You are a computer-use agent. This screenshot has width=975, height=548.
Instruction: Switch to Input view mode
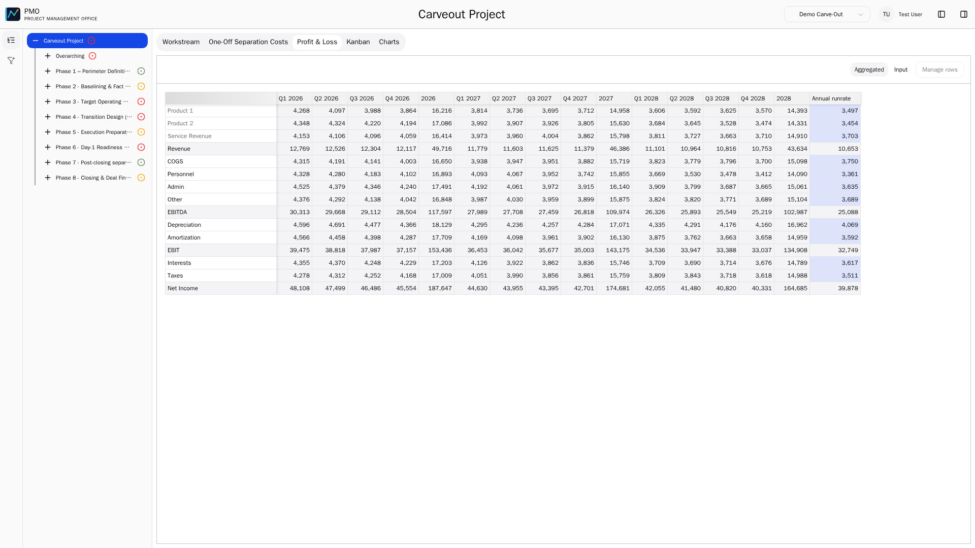[901, 70]
